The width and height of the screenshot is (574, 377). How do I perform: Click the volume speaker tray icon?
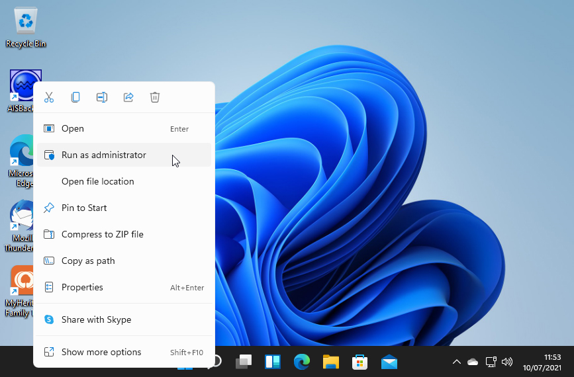tap(507, 362)
